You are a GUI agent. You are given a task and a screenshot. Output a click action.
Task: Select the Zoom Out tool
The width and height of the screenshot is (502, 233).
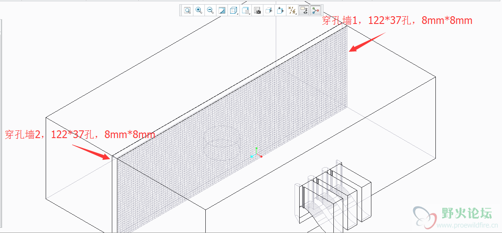click(210, 10)
